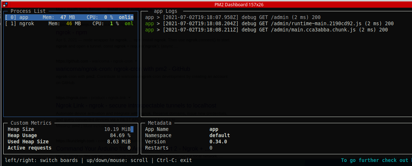Click the Process List panel title
The height and width of the screenshot is (166, 412).
[28, 11]
